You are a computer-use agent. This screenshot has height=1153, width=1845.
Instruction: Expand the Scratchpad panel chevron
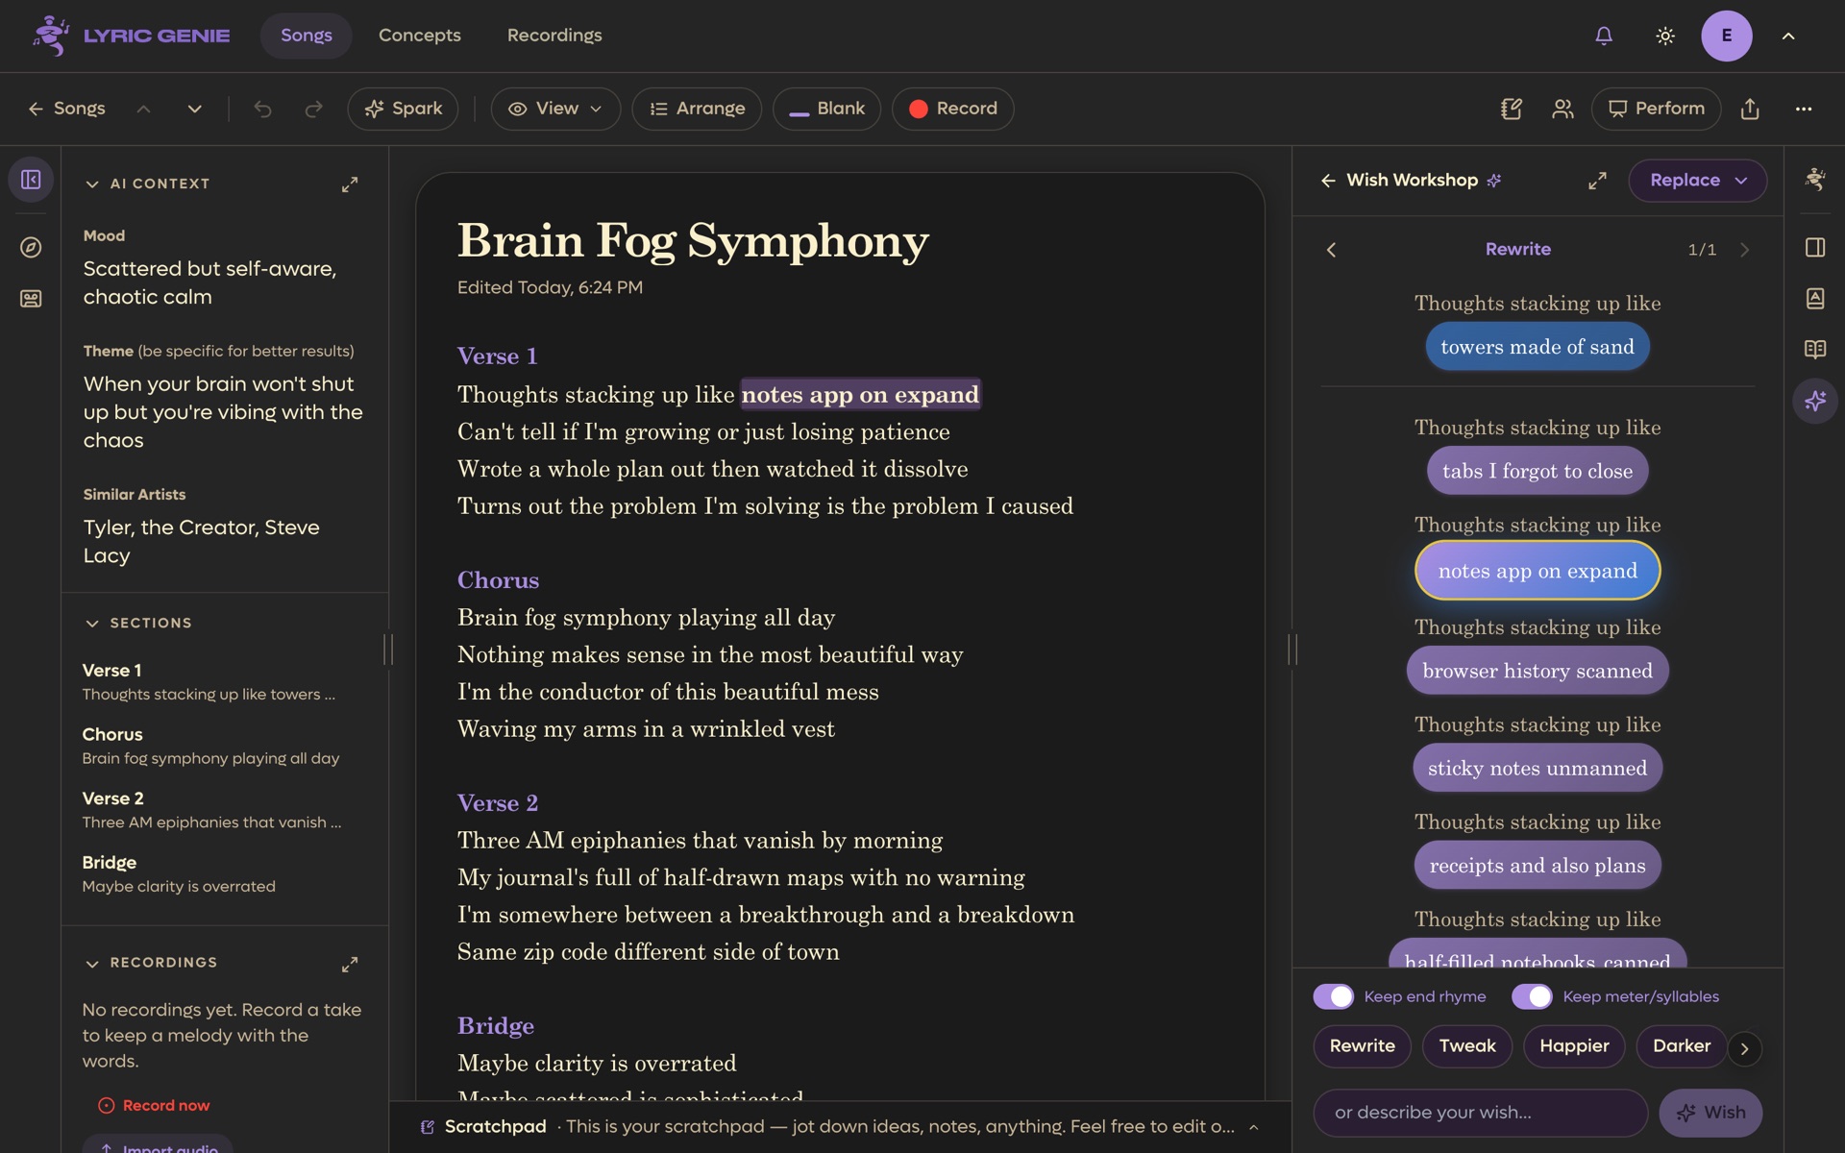coord(1253,1127)
